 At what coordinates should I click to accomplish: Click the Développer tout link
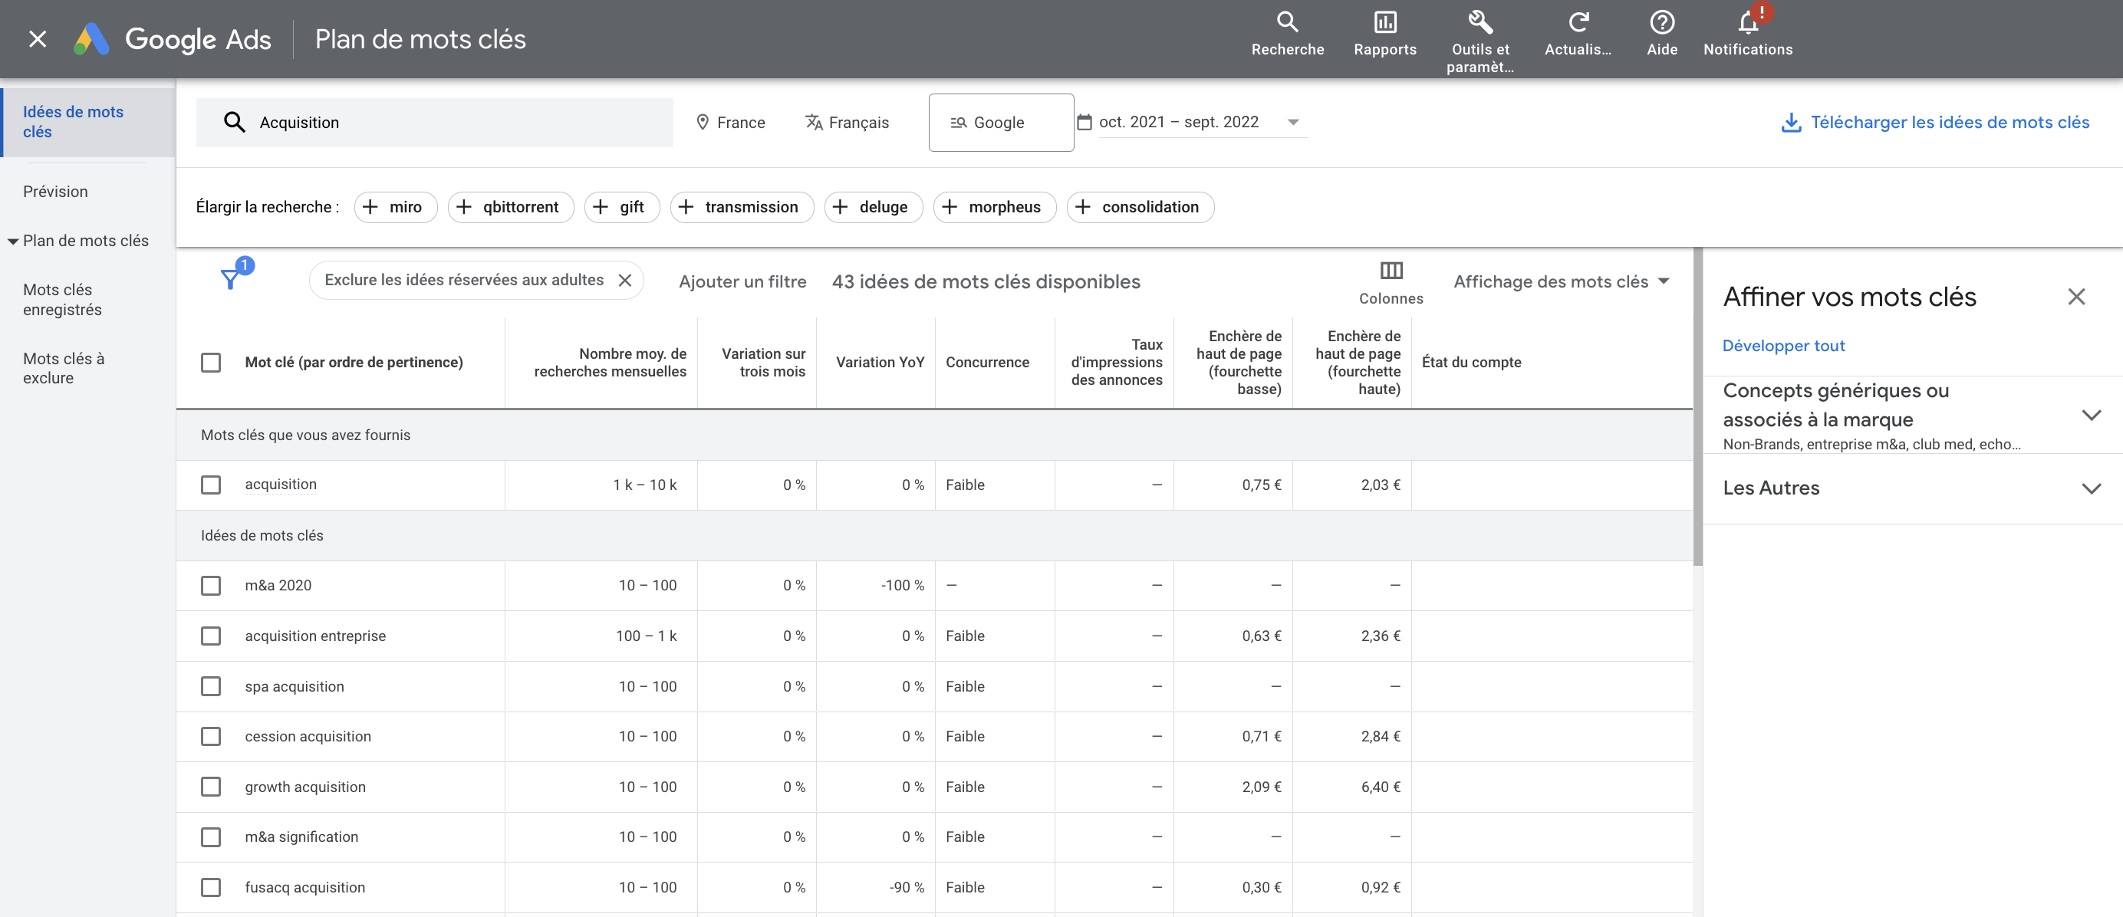(x=1782, y=346)
